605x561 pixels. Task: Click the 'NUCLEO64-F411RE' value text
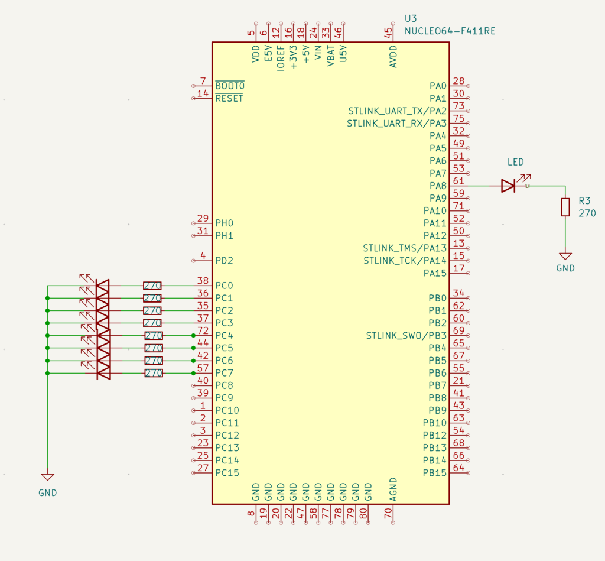tap(450, 31)
